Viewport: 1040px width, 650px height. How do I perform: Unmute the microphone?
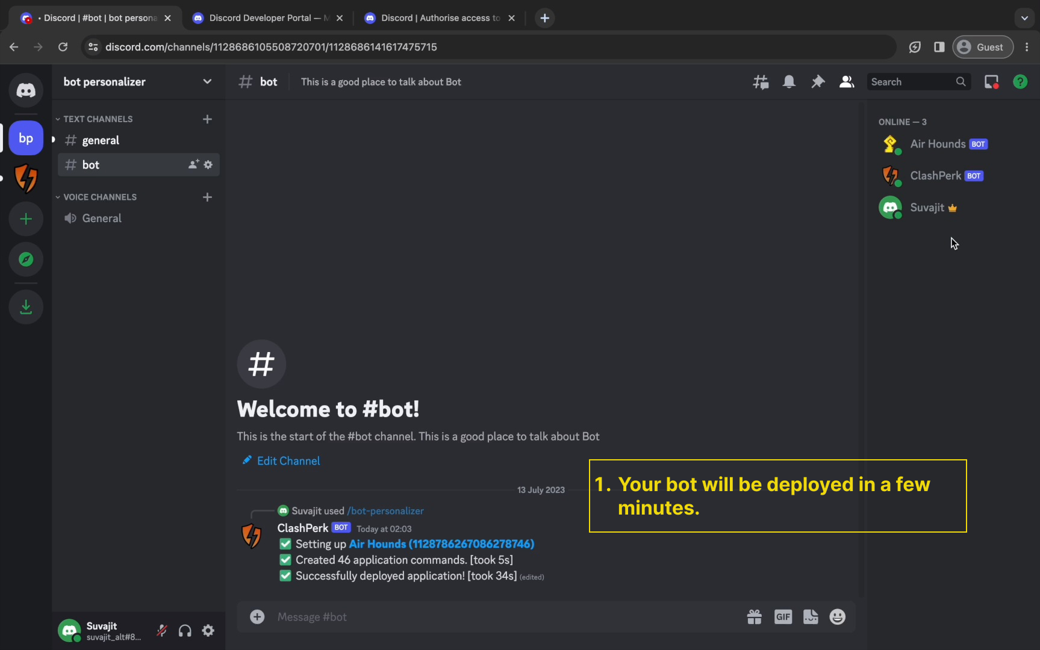pos(162,631)
